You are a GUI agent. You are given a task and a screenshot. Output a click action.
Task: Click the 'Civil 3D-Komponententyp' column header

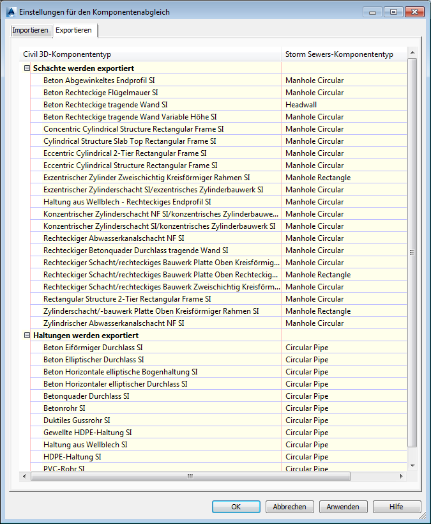point(150,54)
